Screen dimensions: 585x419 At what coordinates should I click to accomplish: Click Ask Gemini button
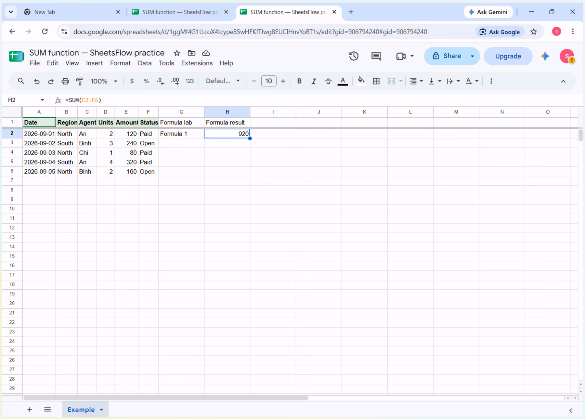pos(488,12)
